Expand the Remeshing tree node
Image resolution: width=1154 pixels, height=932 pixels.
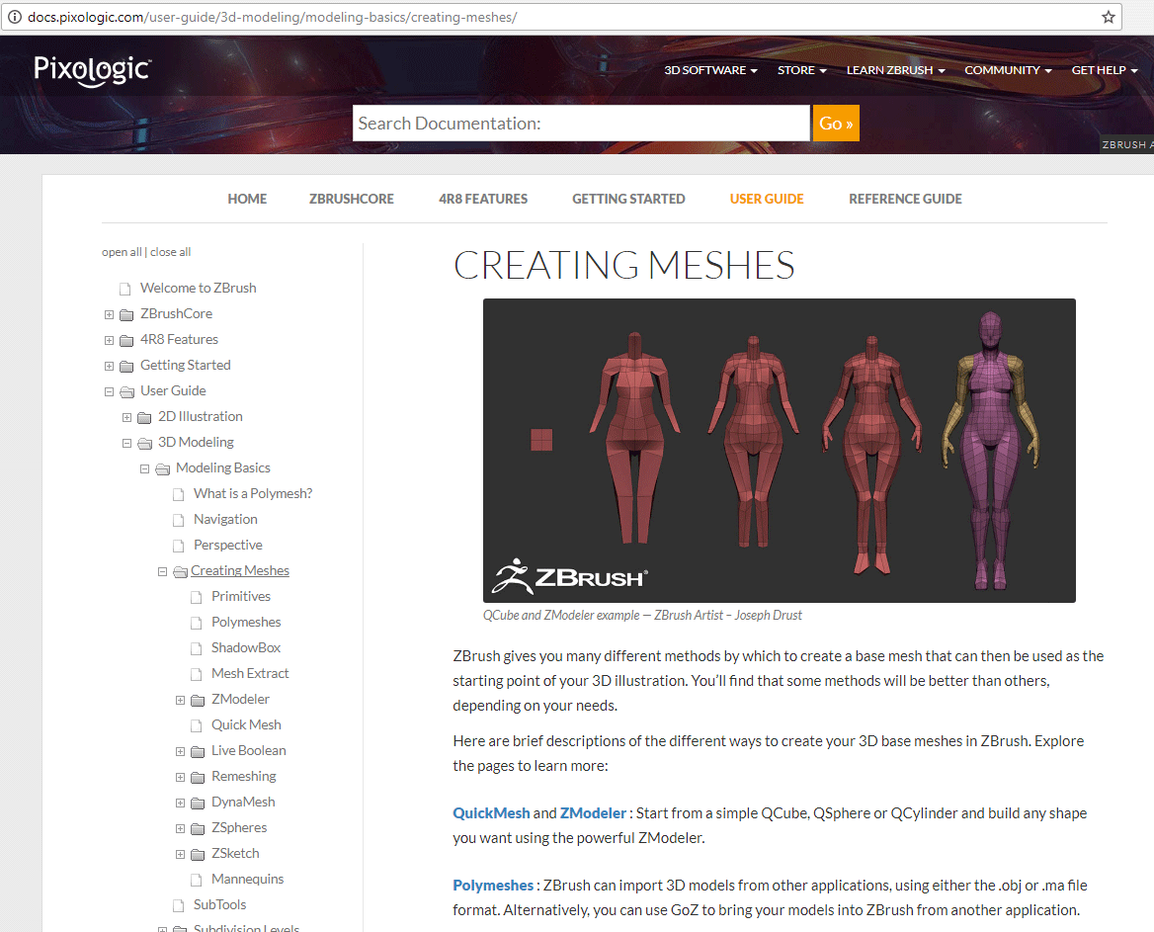click(180, 778)
